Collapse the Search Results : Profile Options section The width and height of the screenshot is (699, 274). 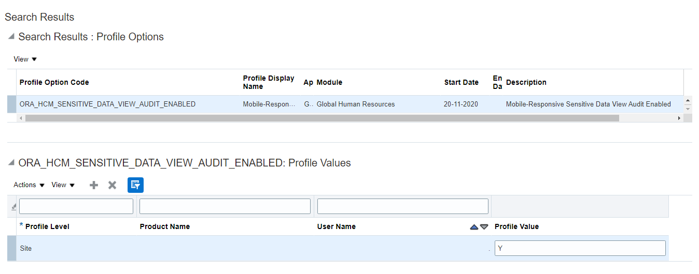point(11,37)
